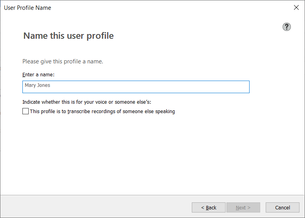Click the 'Enter a name:' label
The height and width of the screenshot is (218, 305).
pos(38,75)
